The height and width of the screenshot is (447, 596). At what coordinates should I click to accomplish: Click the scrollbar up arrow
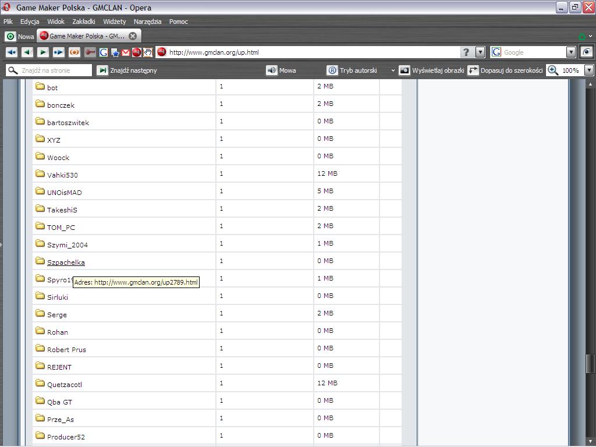tap(590, 84)
